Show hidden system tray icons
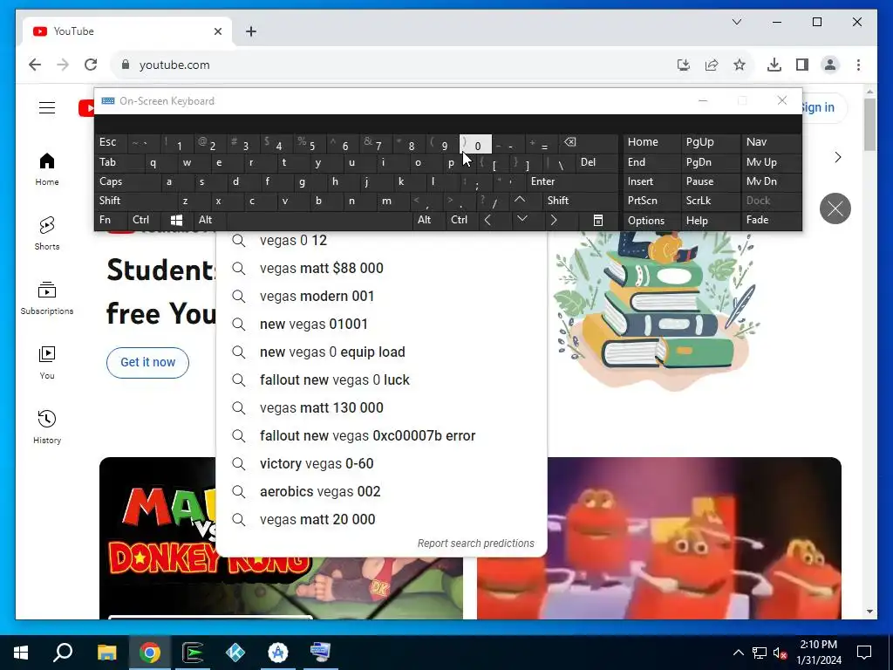 (x=738, y=653)
